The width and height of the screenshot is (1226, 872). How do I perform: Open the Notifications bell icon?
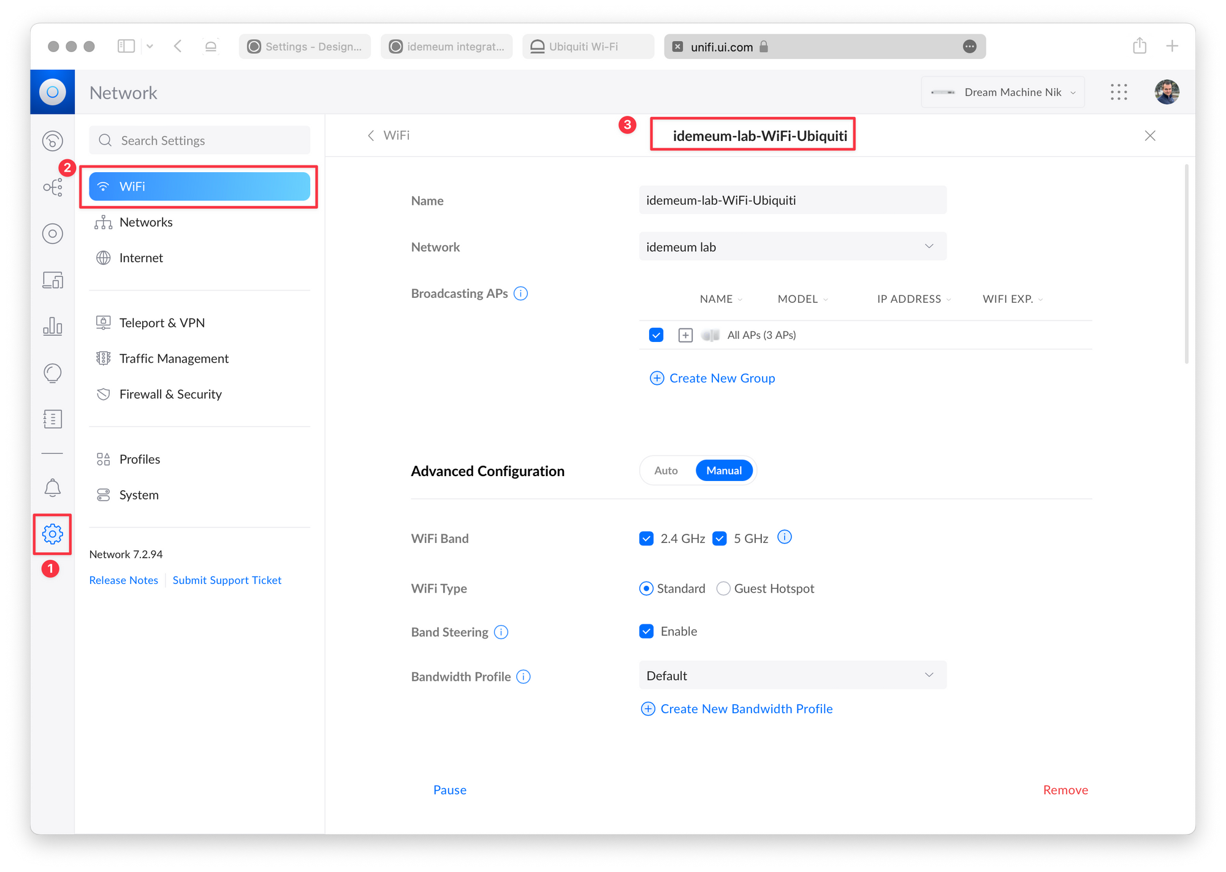pos(53,488)
